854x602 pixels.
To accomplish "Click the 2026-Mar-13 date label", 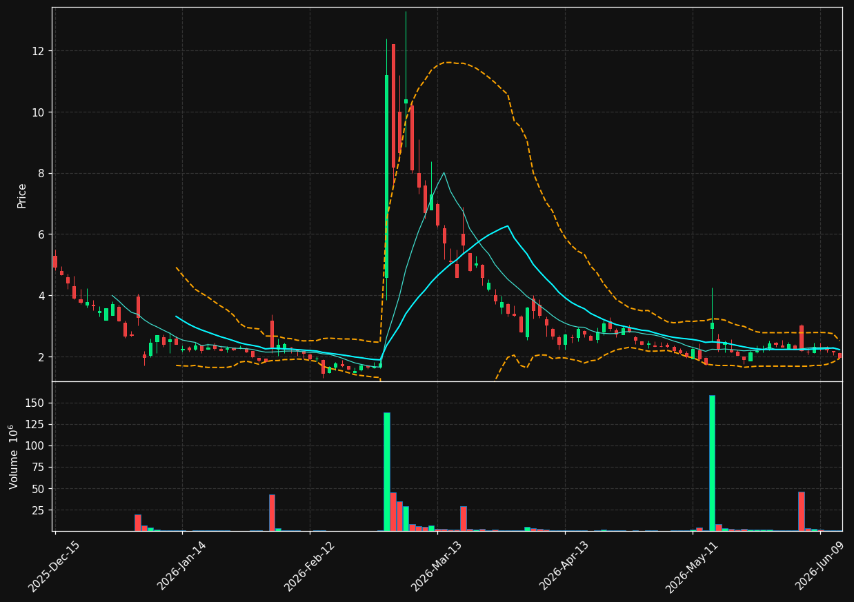I will 437,566.
